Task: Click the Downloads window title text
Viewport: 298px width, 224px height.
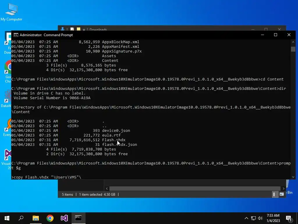Action: click(98, 29)
